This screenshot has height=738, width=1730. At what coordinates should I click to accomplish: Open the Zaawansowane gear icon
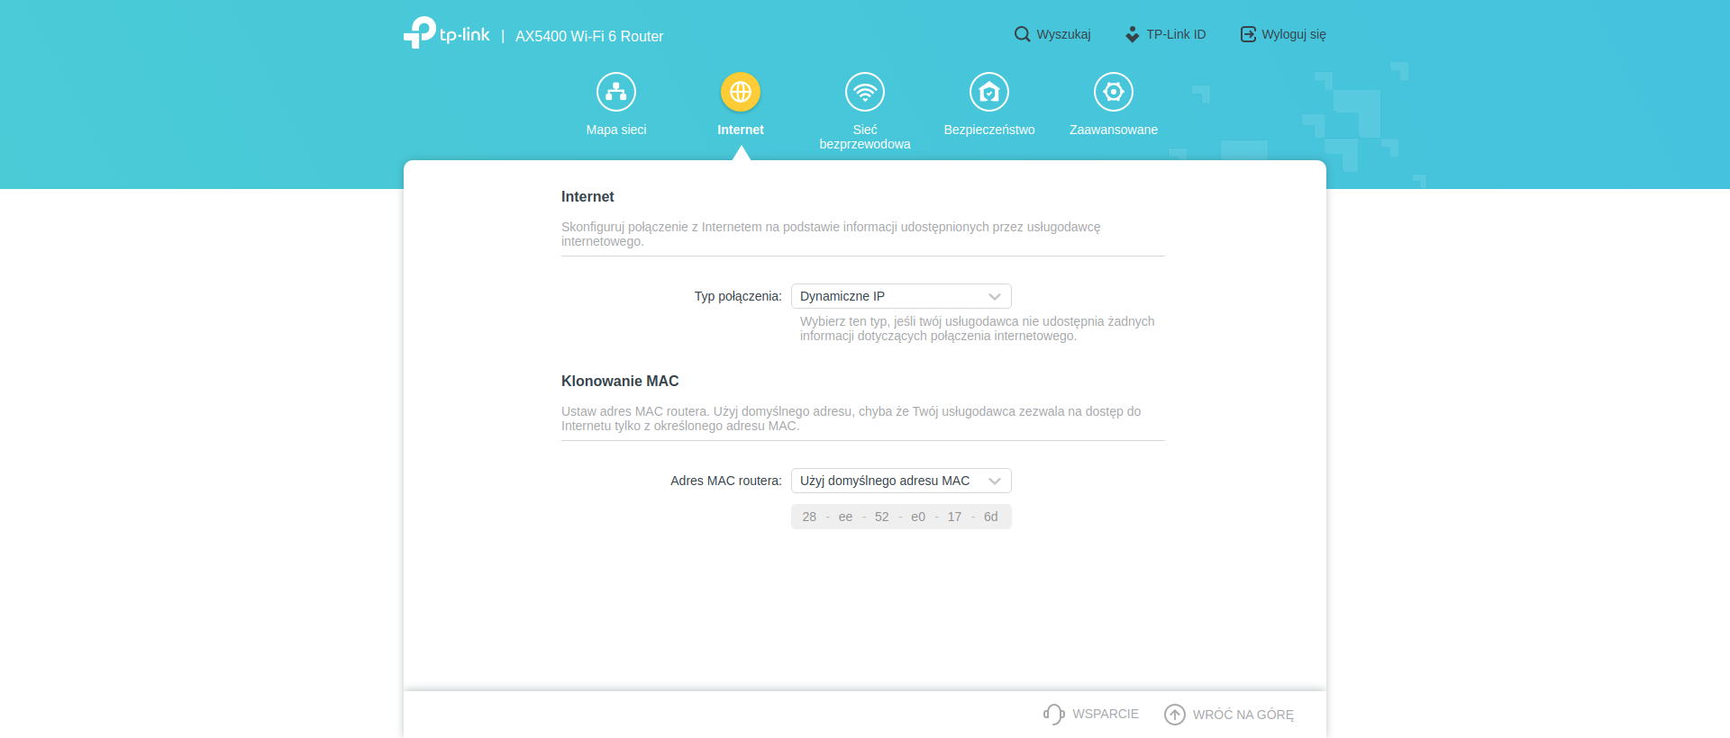click(1114, 92)
